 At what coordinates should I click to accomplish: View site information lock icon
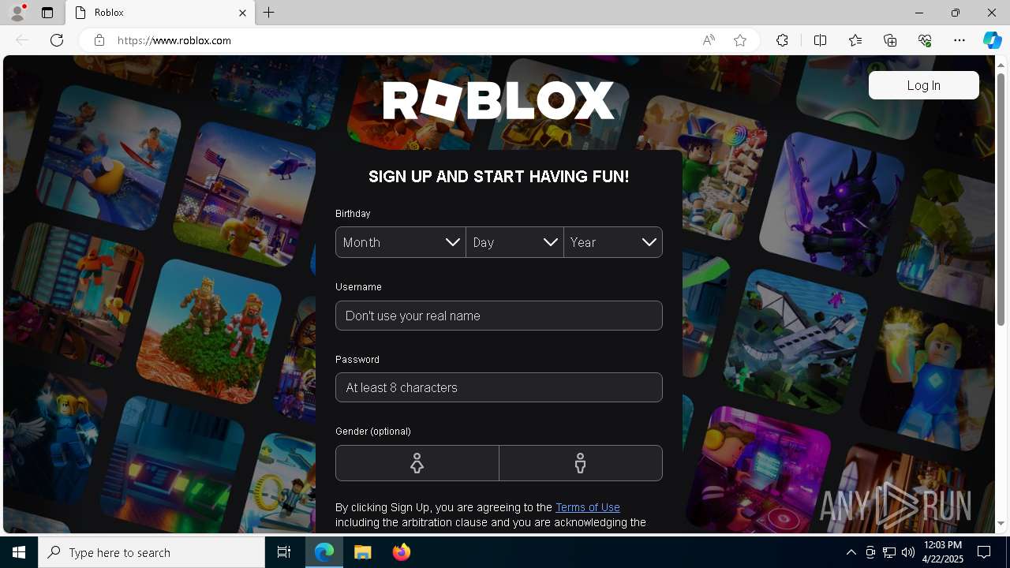click(99, 40)
